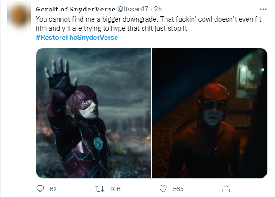The height and width of the screenshot is (197, 275).
Task: Click the retweet arrows icon
Action: [x=99, y=189]
